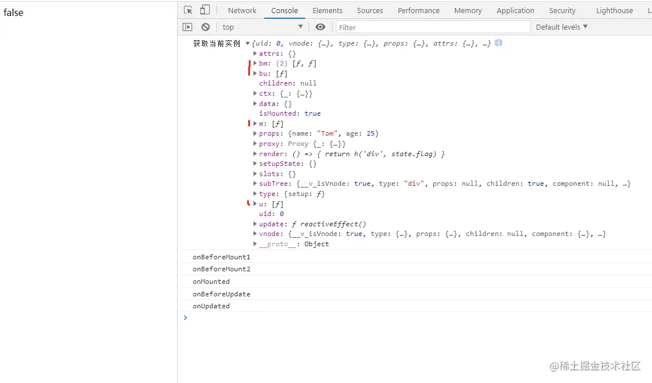Screen dimensions: 652x383
Task: Expand the render function
Action: click(x=255, y=154)
